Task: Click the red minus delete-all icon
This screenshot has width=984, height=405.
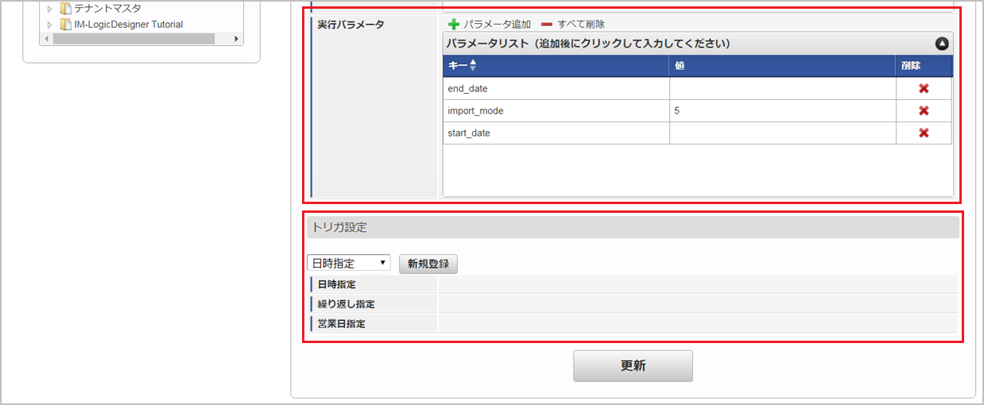Action: 547,25
